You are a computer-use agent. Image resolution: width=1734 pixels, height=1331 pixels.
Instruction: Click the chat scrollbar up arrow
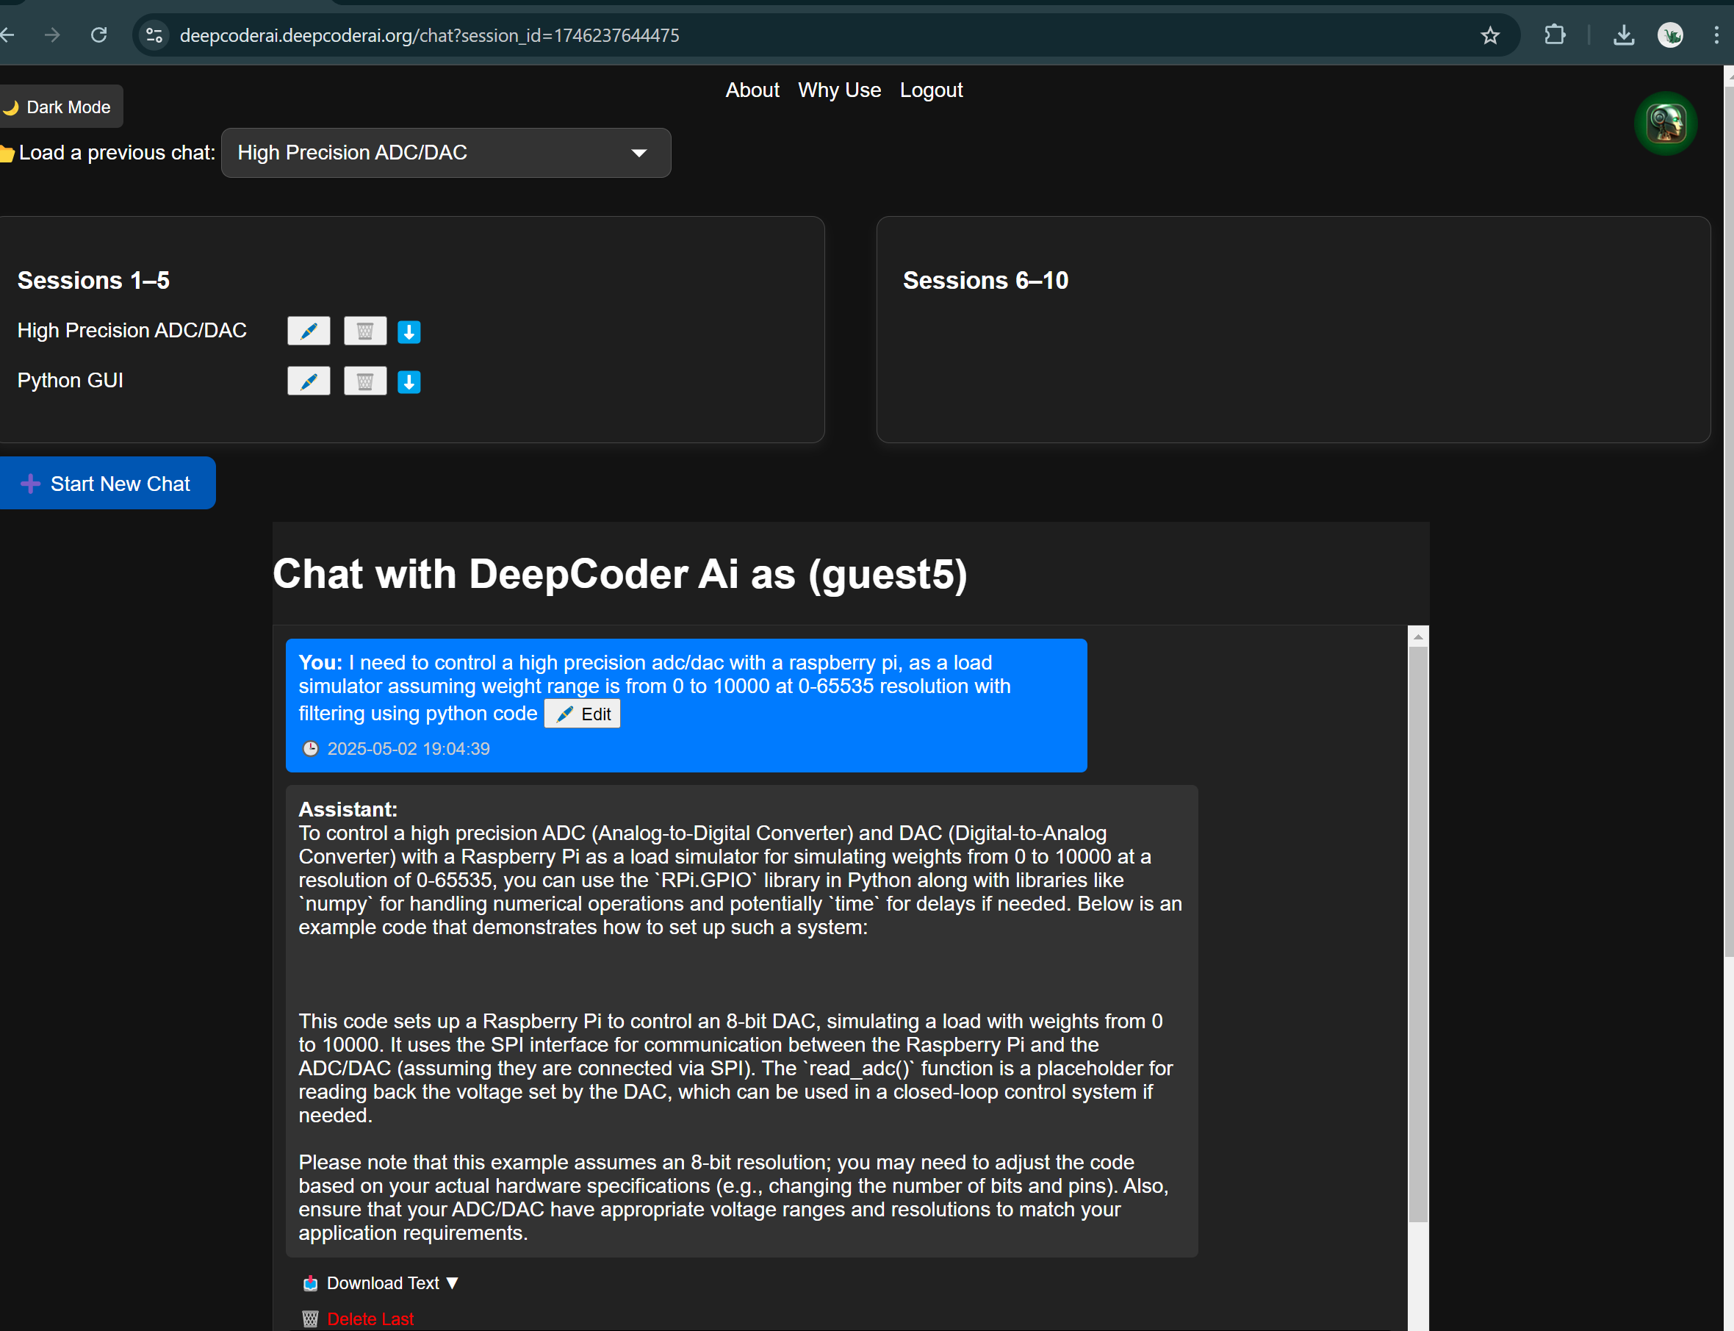pos(1418,637)
